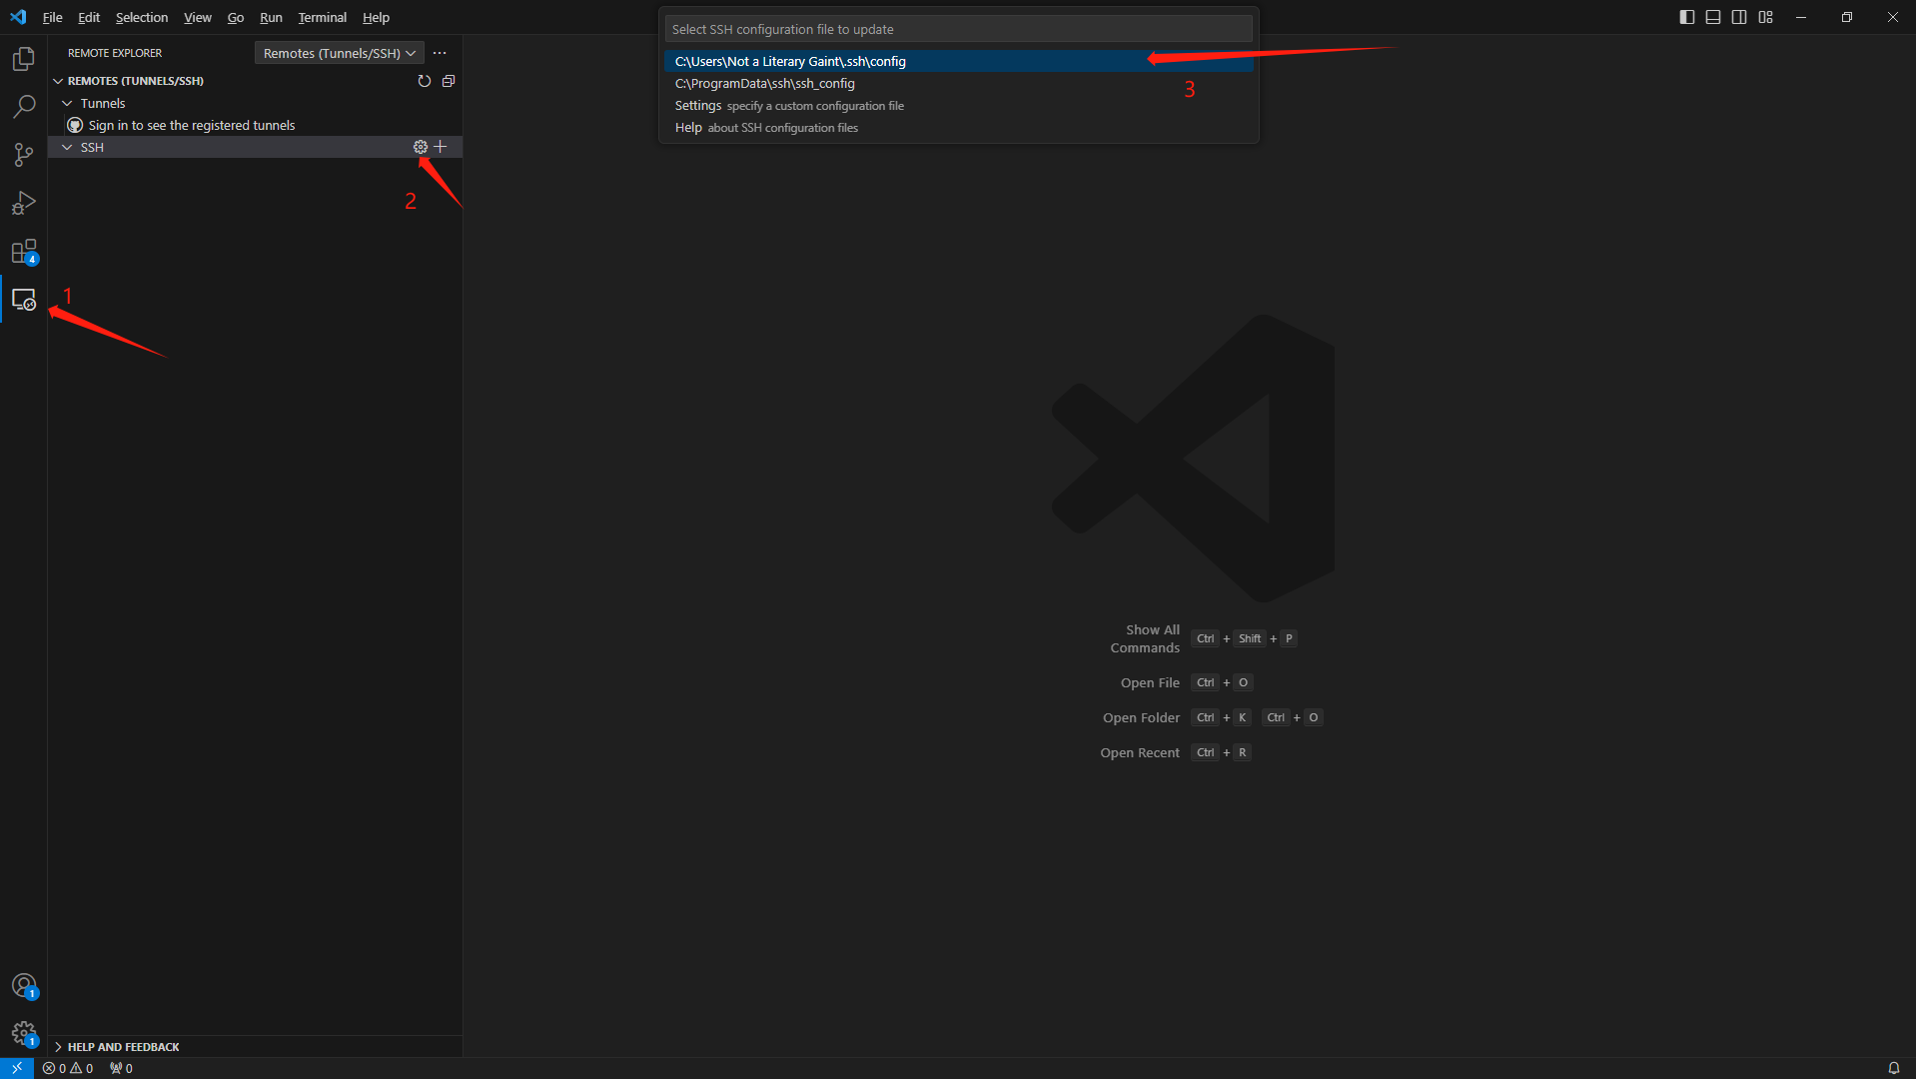
Task: Open the Search view in activity bar
Action: coord(24,107)
